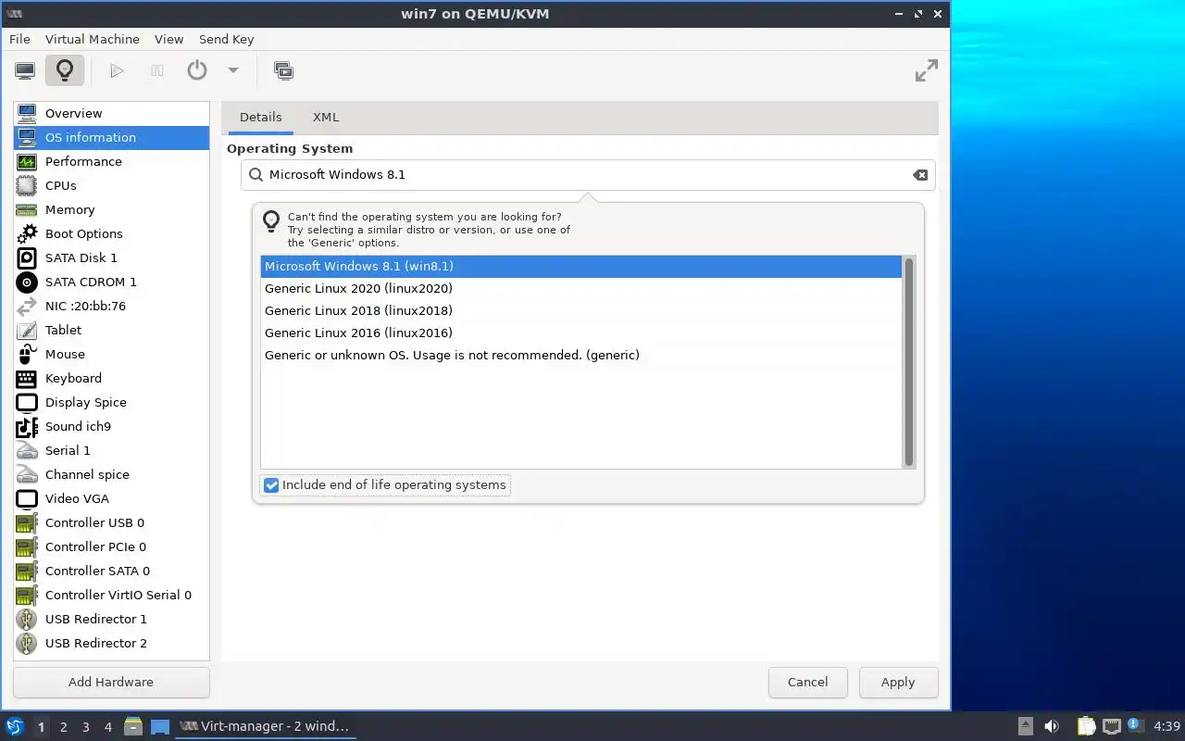The image size is (1185, 741).
Task: Select USB Redirector 2
Action: click(111, 643)
